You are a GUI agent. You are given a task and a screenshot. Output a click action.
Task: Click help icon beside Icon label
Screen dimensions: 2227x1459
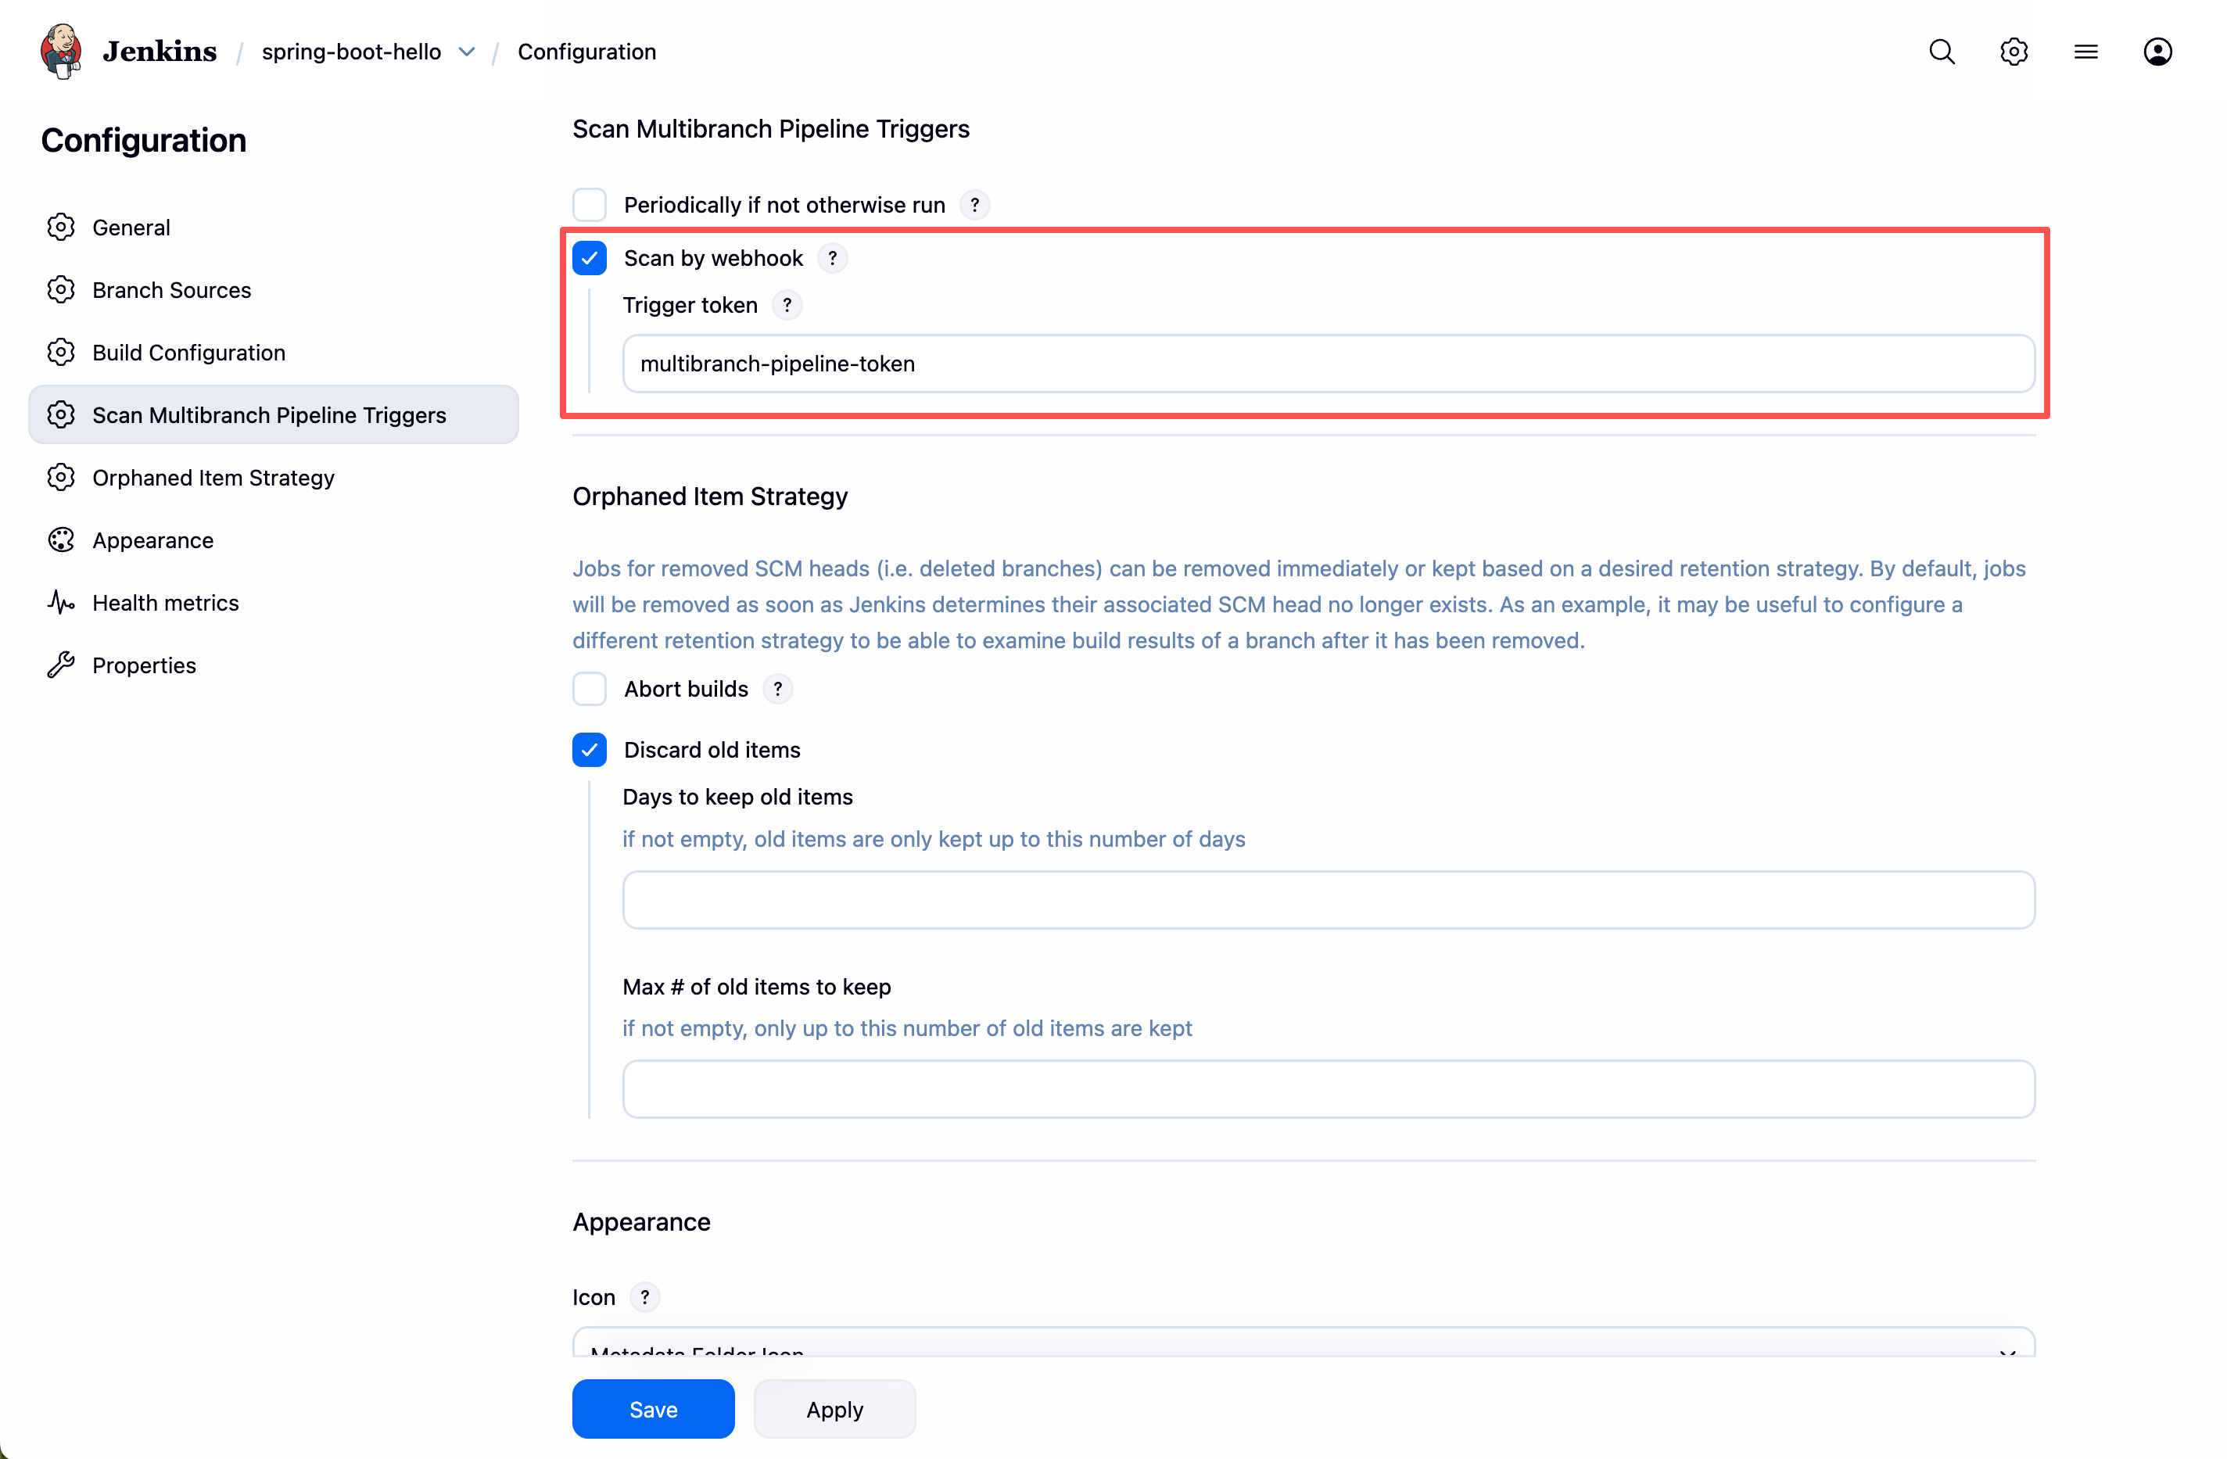(x=644, y=1297)
